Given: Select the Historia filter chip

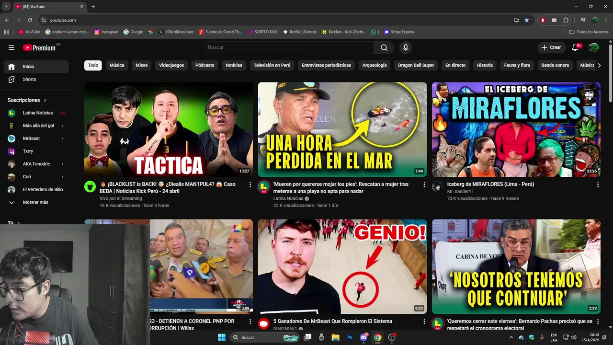Looking at the screenshot, I should [x=485, y=65].
